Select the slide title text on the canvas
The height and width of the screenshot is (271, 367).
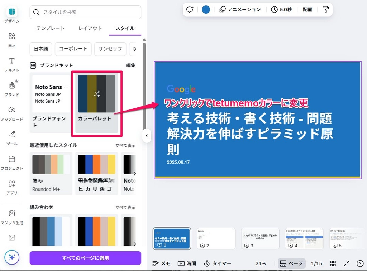point(250,134)
